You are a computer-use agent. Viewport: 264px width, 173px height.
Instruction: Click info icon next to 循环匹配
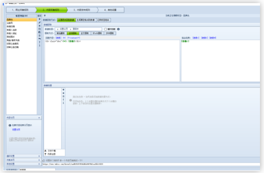click(118, 29)
